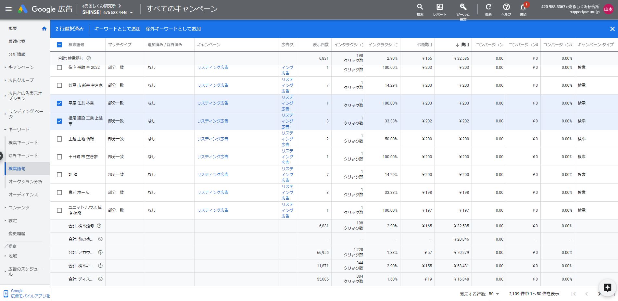
Task: Open オーディエンス in sidebar
Action: [23, 194]
